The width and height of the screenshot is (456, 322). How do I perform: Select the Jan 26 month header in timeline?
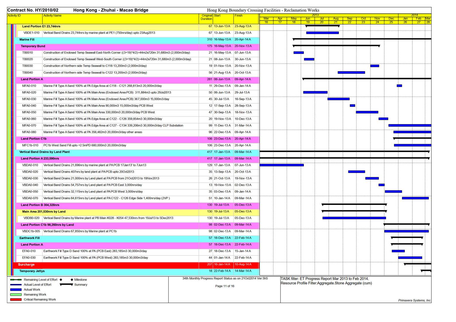click(405, 20)
